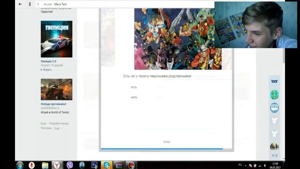The height and width of the screenshot is (169, 300).
Task: Open the blue chat-bubble bot avatar
Action: click(x=274, y=108)
